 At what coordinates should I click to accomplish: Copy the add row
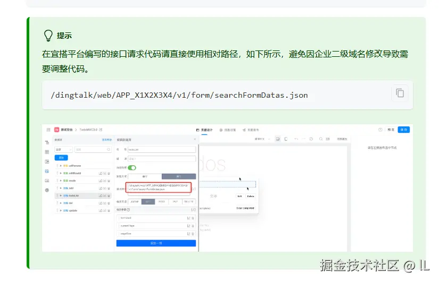click(x=105, y=188)
